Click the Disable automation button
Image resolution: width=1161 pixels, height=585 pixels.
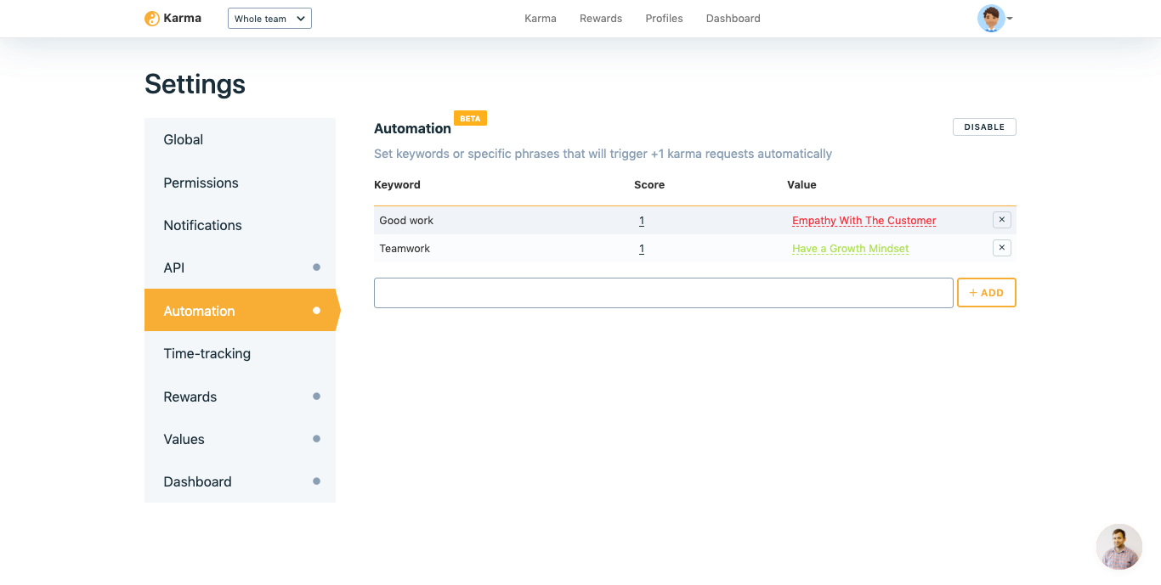984,127
